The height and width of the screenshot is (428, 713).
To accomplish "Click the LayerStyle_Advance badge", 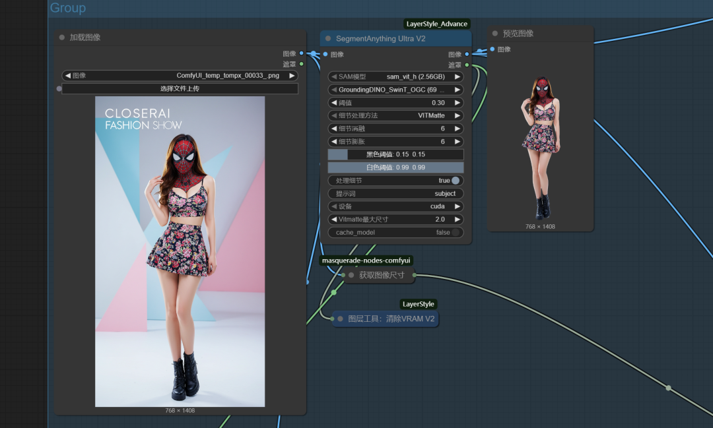I will pyautogui.click(x=436, y=24).
